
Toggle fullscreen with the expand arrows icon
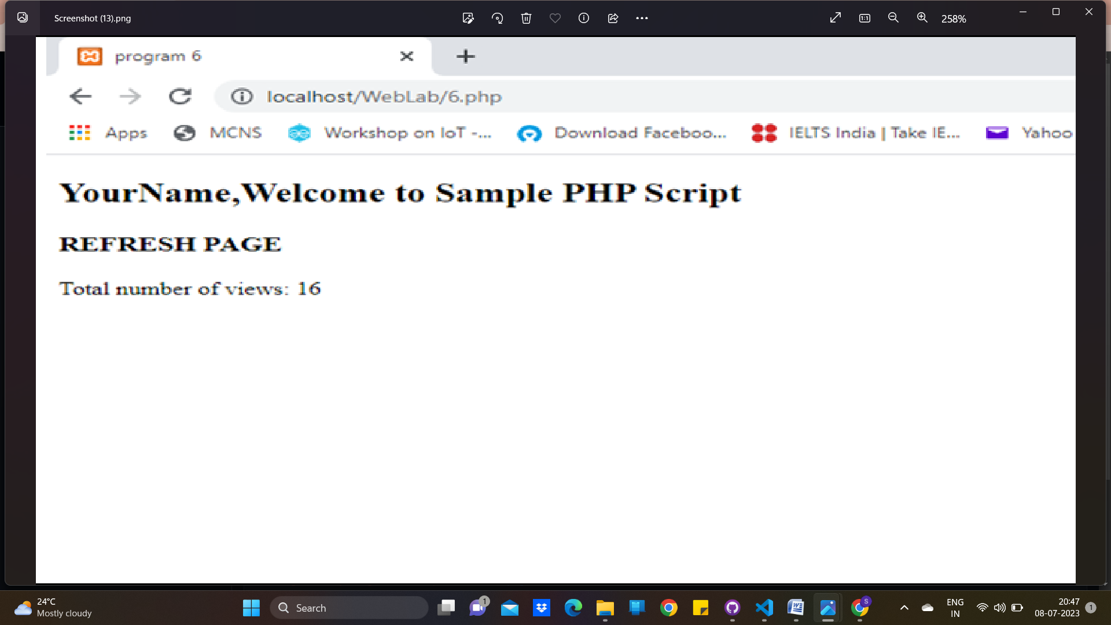(x=835, y=18)
